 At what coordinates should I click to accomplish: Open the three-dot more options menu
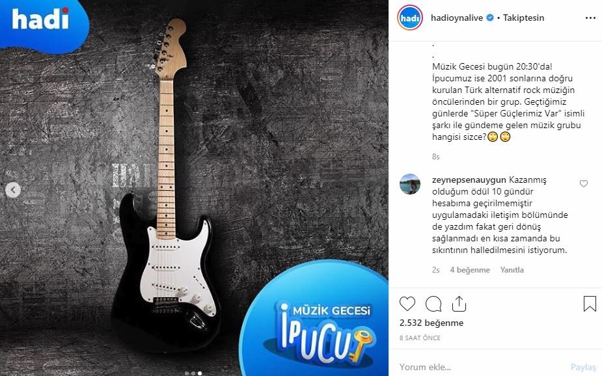click(590, 18)
